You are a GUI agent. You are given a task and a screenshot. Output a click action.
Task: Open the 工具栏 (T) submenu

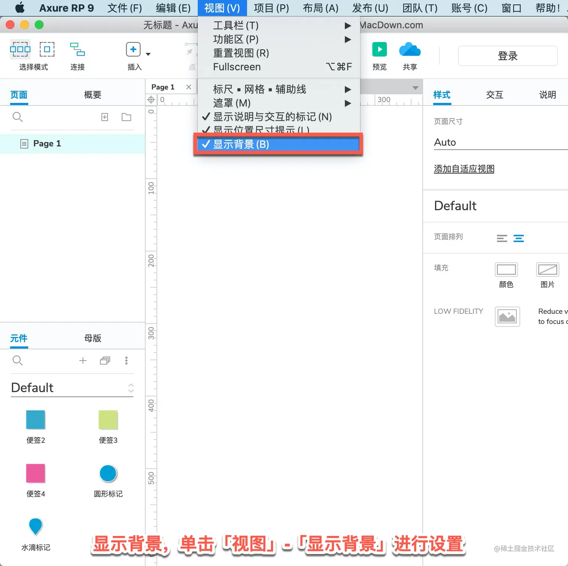click(x=279, y=26)
